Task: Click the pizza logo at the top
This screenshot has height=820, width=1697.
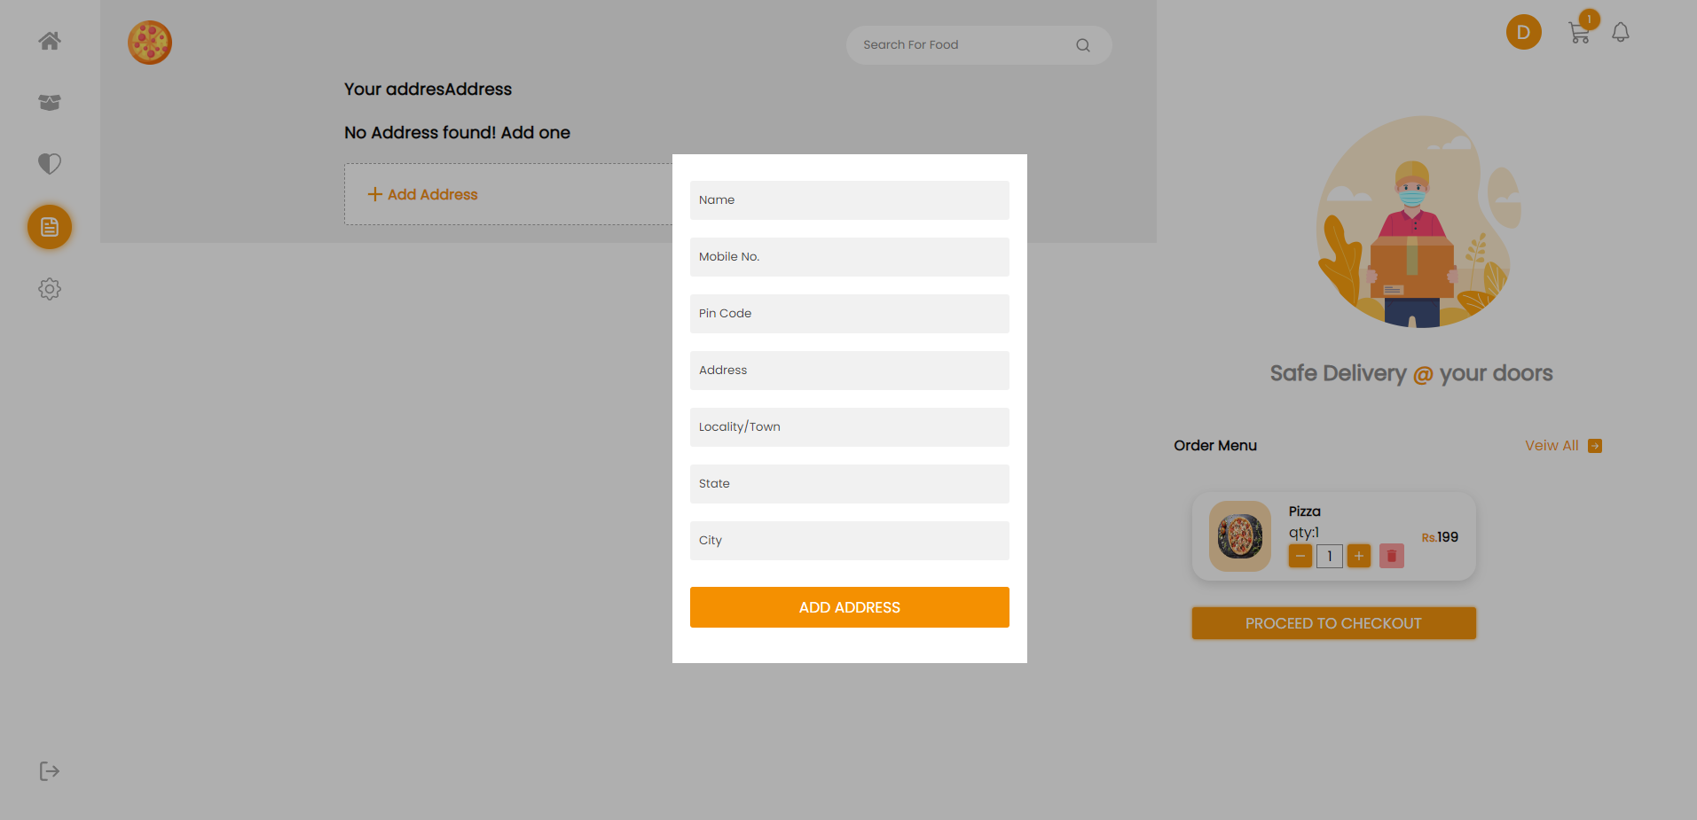Action: [x=149, y=42]
